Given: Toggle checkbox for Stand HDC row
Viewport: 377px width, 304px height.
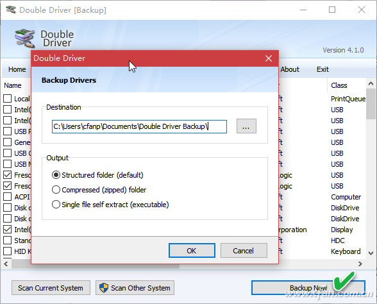Looking at the screenshot, I should (x=8, y=240).
